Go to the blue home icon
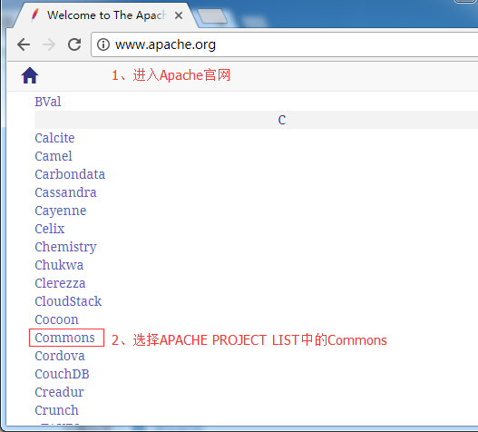Viewport: 478px width, 432px height. pos(30,75)
